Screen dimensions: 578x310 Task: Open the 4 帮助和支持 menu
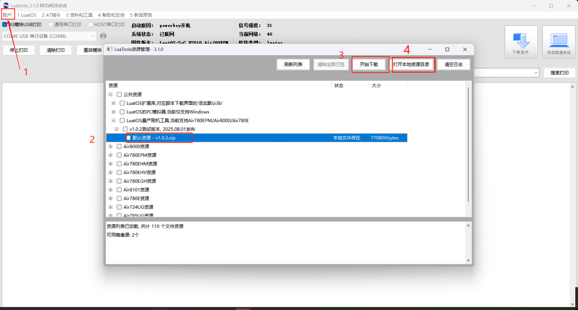click(x=111, y=15)
